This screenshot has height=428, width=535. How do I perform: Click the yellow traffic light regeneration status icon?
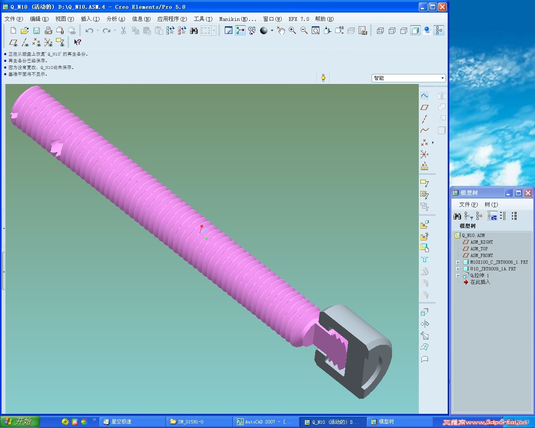coord(323,78)
